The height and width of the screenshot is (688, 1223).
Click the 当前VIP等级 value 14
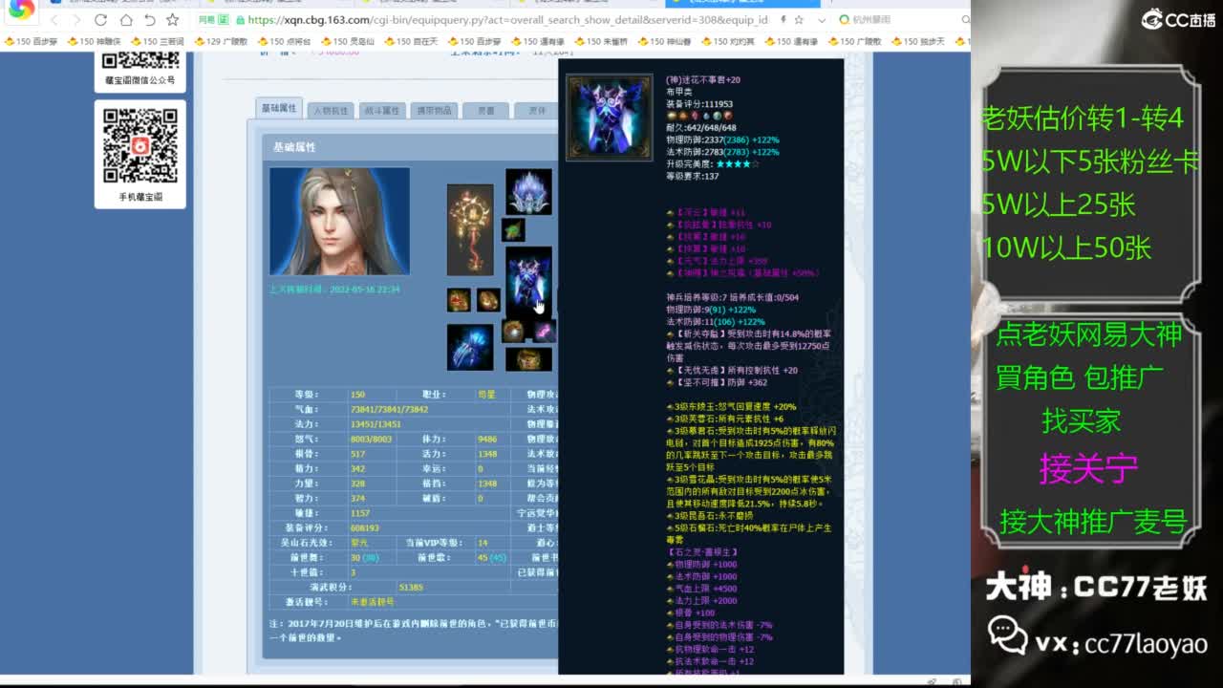point(483,543)
